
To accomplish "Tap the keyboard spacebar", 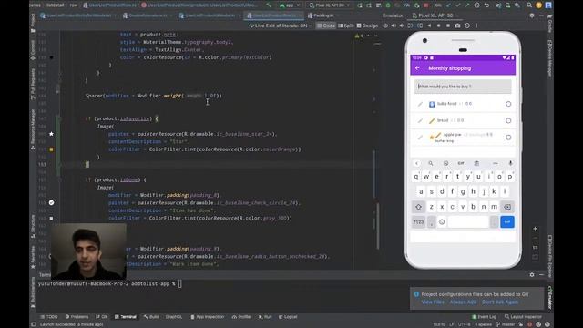I will pyautogui.click(x=468, y=222).
